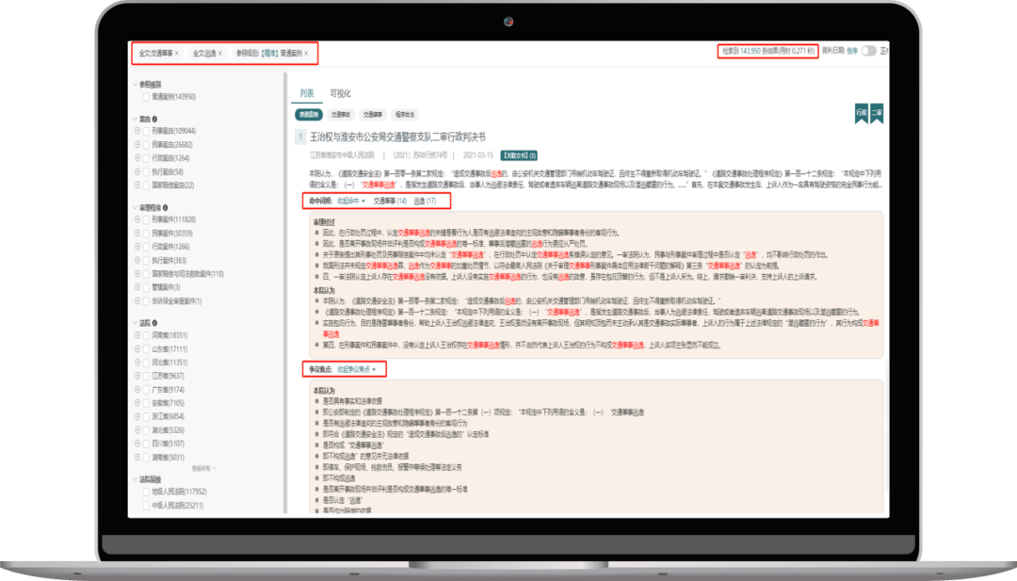Check the 普通案例(143950) checkbox
Screen dimensions: 1017x581
pyautogui.click(x=146, y=97)
